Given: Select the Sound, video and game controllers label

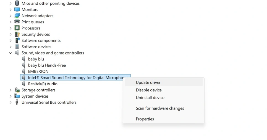Looking at the screenshot, I should [53, 53].
